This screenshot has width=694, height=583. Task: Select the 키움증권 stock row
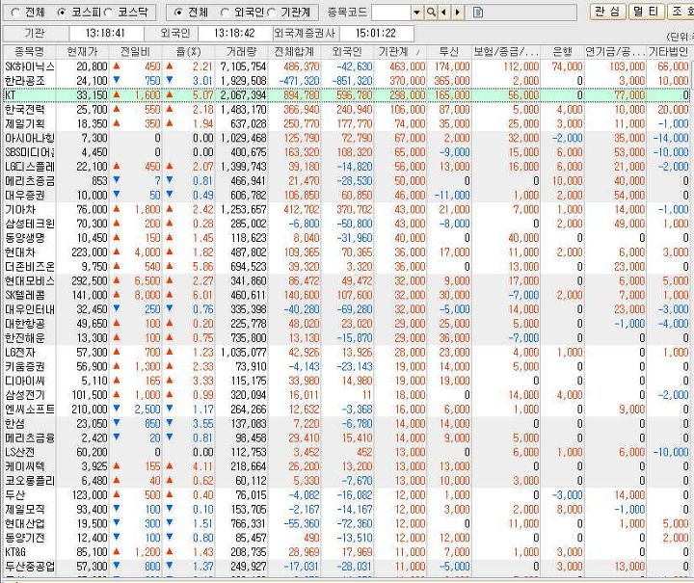click(x=347, y=366)
